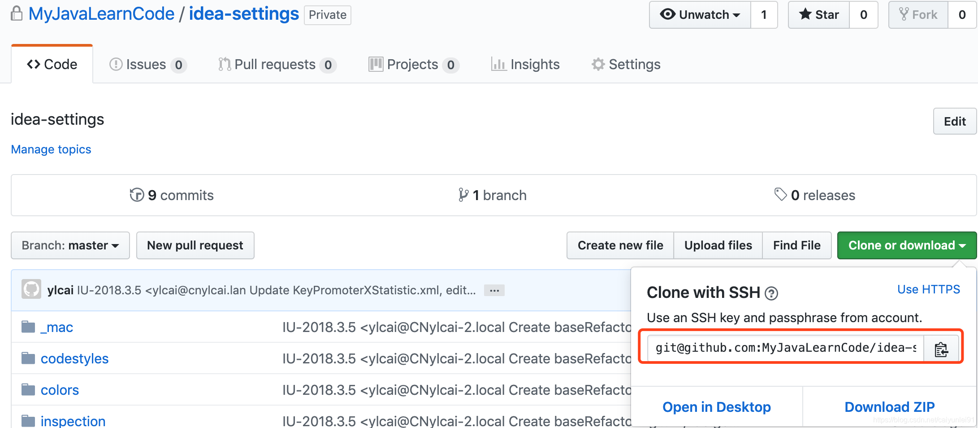Click the codestyles folder icon
This screenshot has width=978, height=428.
[28, 358]
